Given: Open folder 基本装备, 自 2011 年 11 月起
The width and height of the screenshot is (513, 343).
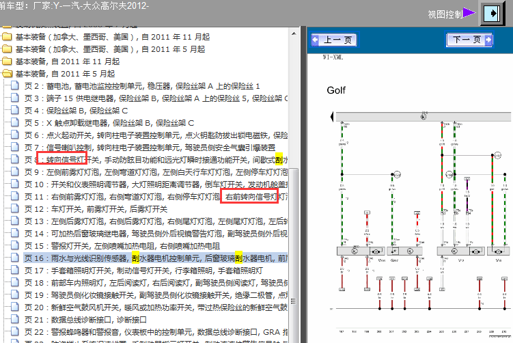Looking at the screenshot, I should 68,61.
